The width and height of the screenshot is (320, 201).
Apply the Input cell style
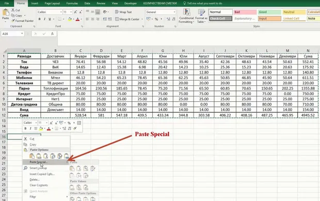pos(269,19)
